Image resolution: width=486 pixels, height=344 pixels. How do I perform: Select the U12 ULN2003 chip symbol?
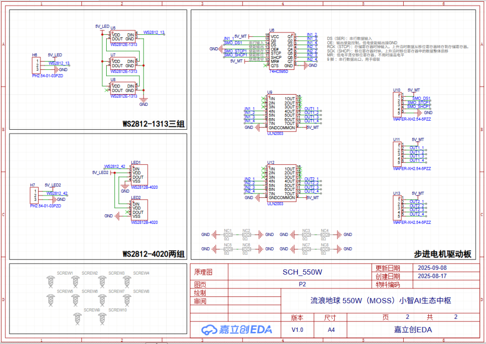pos(282,183)
